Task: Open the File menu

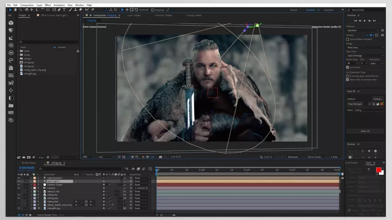Action: pyautogui.click(x=9, y=5)
